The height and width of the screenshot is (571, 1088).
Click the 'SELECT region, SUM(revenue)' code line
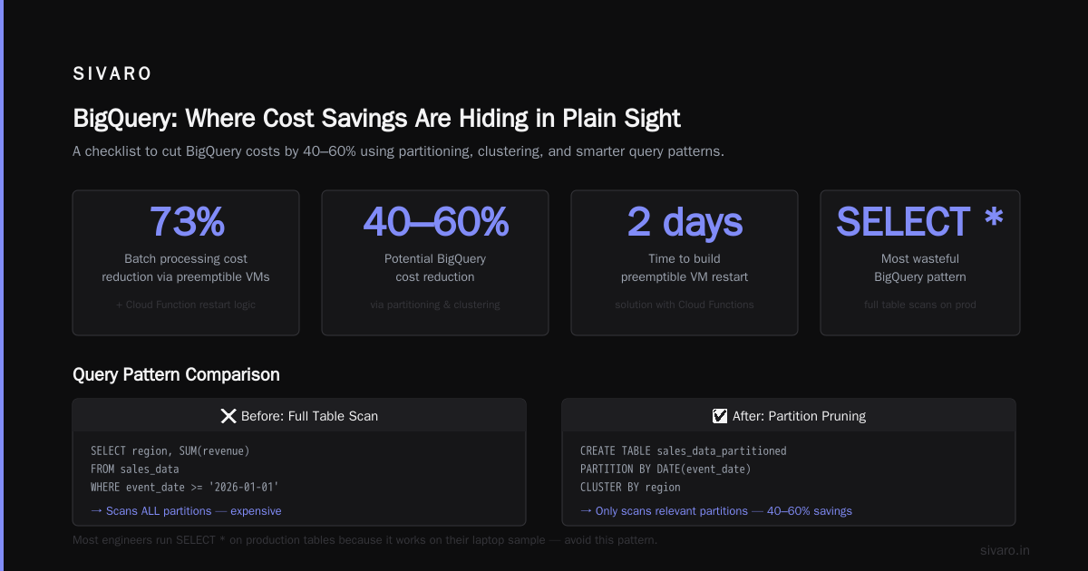[170, 450]
